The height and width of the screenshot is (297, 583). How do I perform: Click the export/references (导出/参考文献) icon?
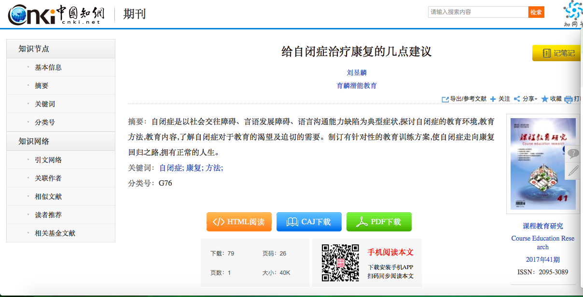click(x=445, y=99)
